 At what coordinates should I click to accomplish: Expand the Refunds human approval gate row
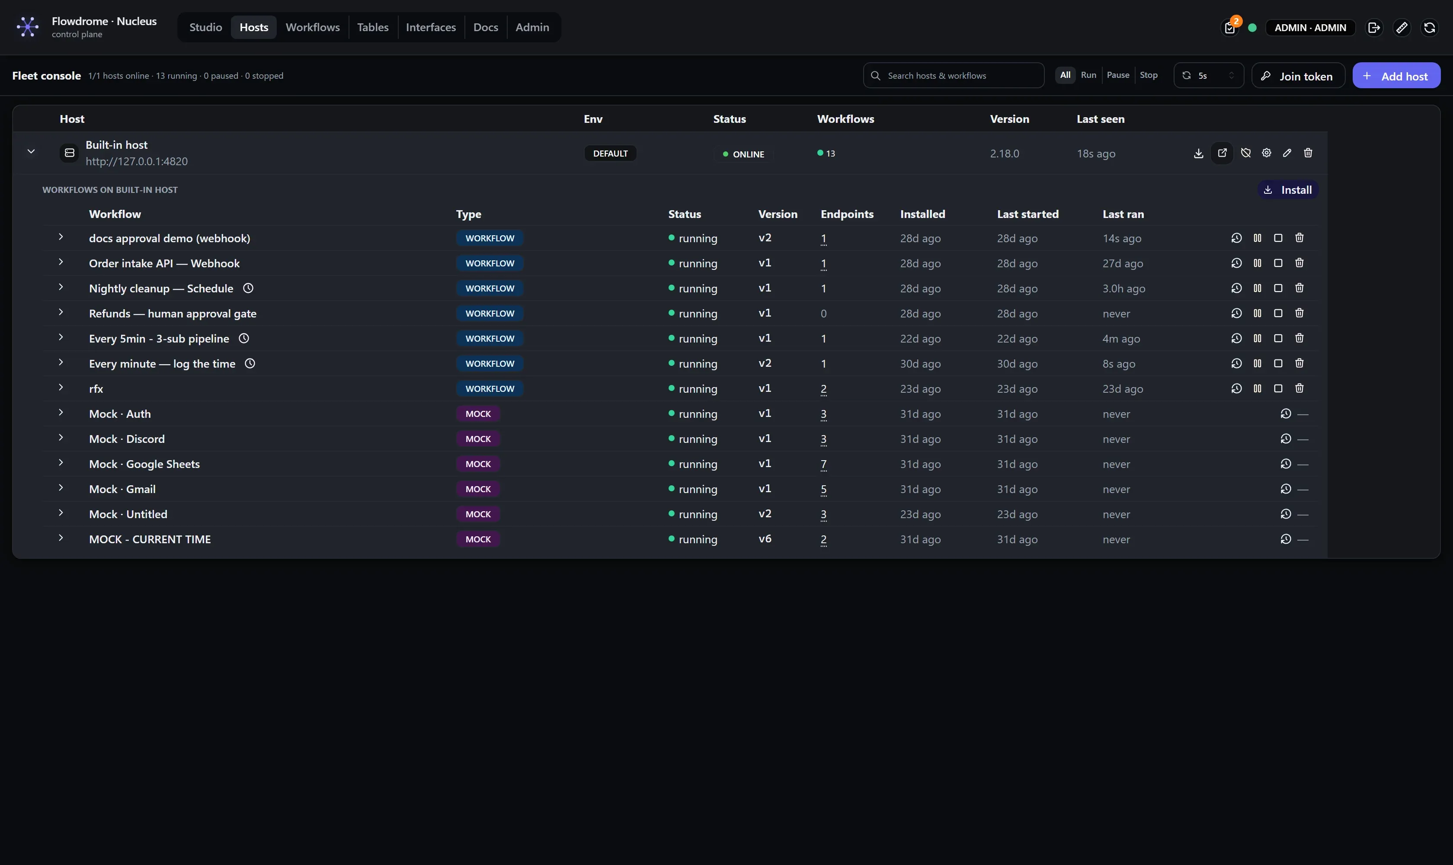coord(61,312)
